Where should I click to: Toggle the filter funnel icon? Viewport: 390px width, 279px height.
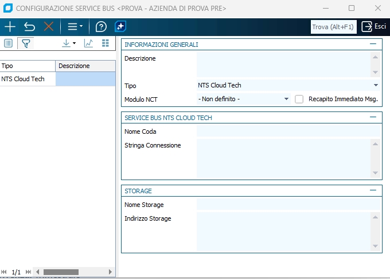point(26,43)
